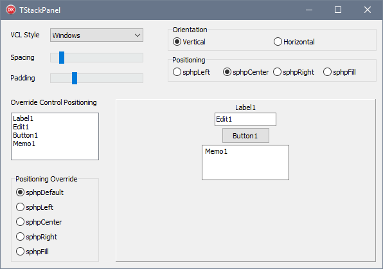Viewport: 383px width, 269px height.
Task: Click the Spacing slider thumb
Action: point(62,57)
